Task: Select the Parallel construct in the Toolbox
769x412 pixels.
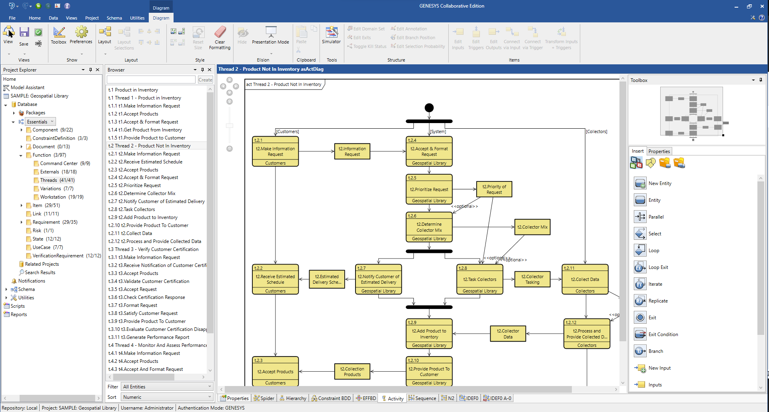Action: tap(640, 217)
